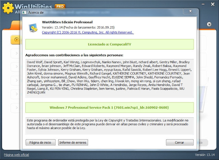Image resolution: width=219 pixels, height=160 pixels.
Task: Click the Acerca de dialog title icon
Action: 24,13
